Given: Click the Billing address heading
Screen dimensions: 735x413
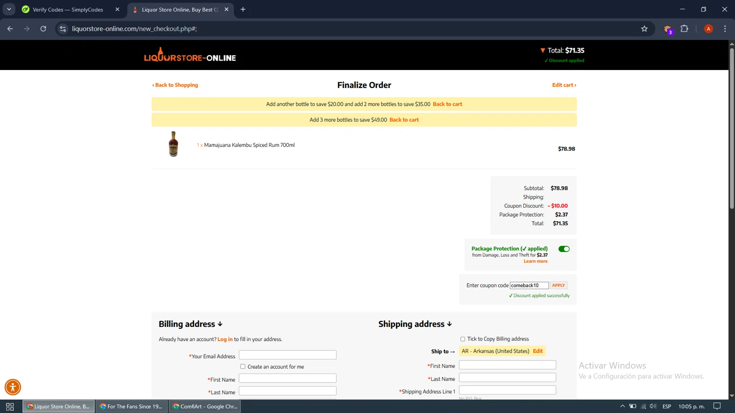Looking at the screenshot, I should tap(191, 324).
